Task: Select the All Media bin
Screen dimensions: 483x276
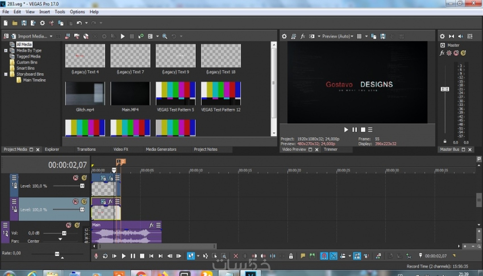Action: coord(24,44)
